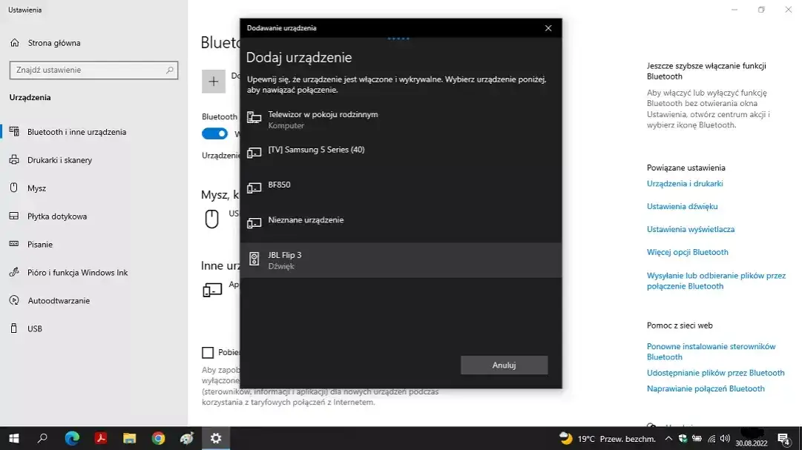
Task: Click the computer icon for Telewizor w pokoju rodzinnym
Action: (x=255, y=119)
